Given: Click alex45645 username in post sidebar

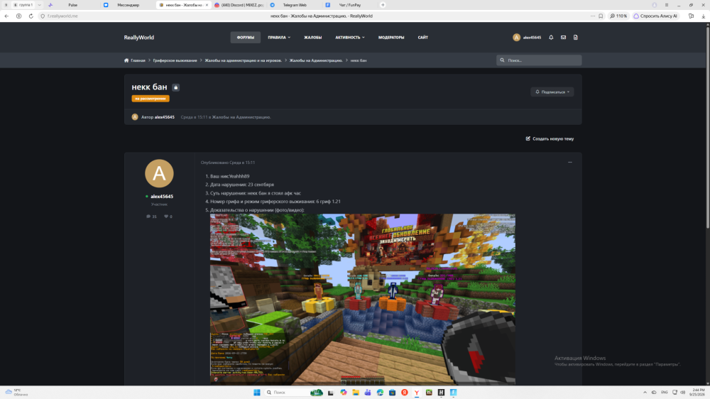Looking at the screenshot, I should coord(162,197).
